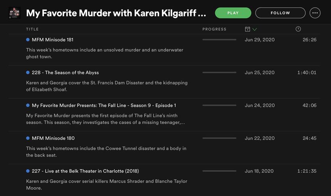Open episode MFM Minisode 181

[53, 40]
